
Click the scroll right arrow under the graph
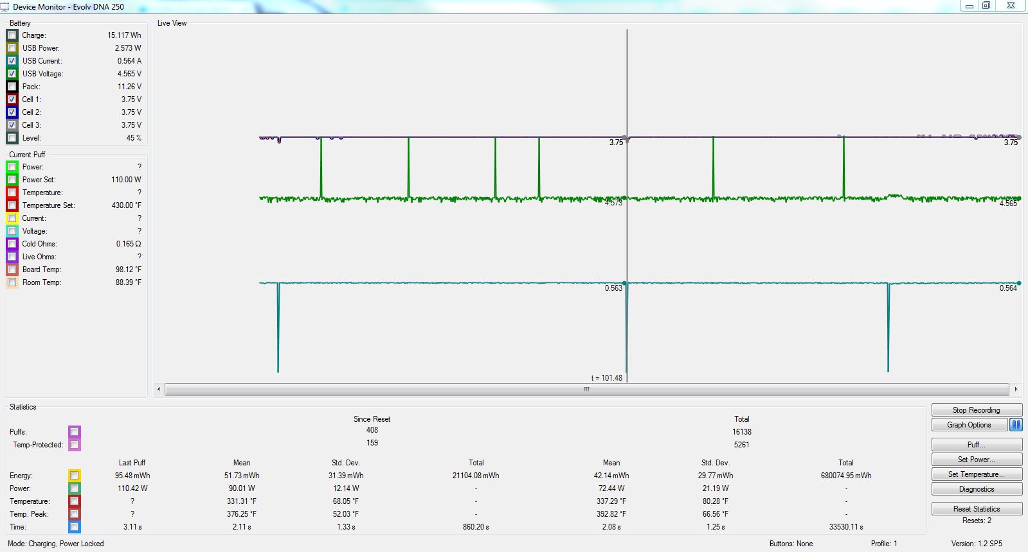pos(1016,389)
